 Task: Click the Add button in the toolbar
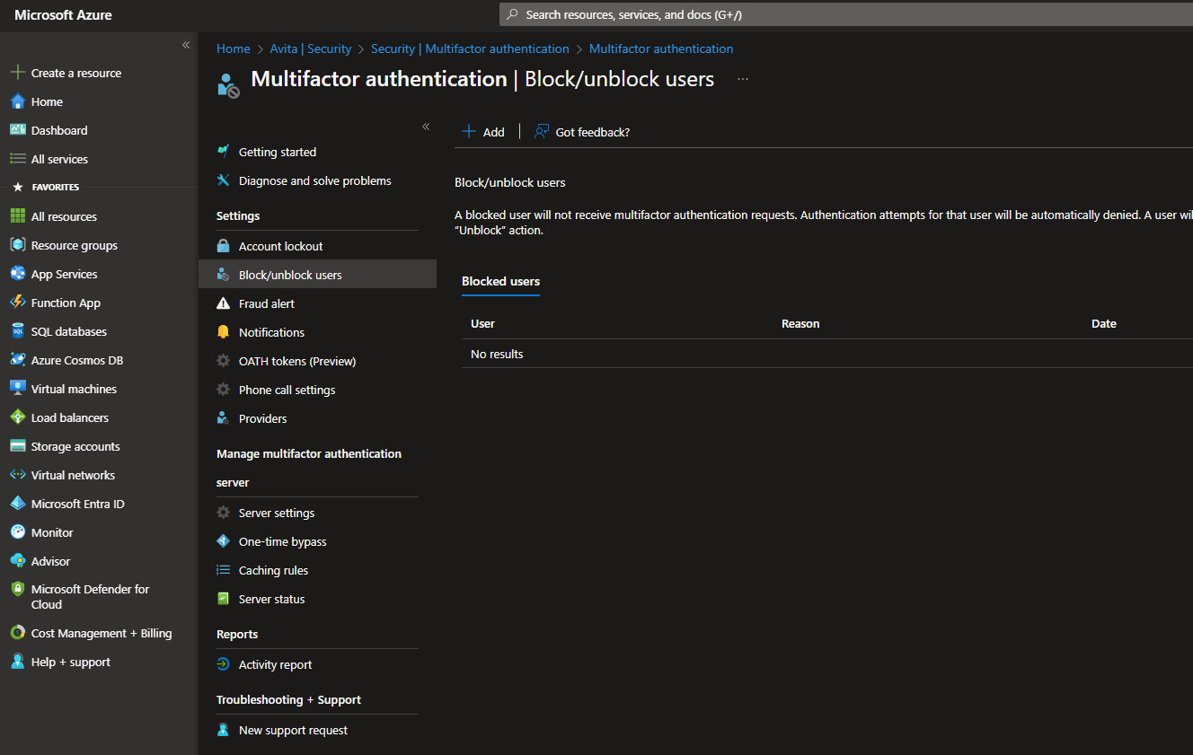pos(483,132)
